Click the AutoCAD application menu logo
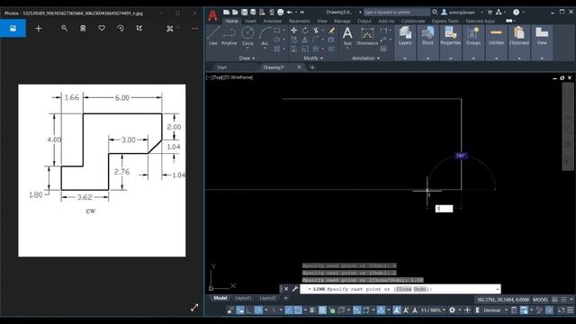 212,15
